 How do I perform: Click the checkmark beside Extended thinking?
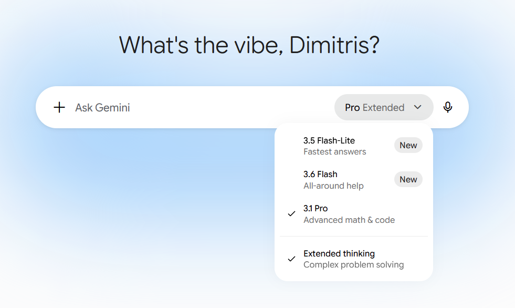click(x=291, y=259)
